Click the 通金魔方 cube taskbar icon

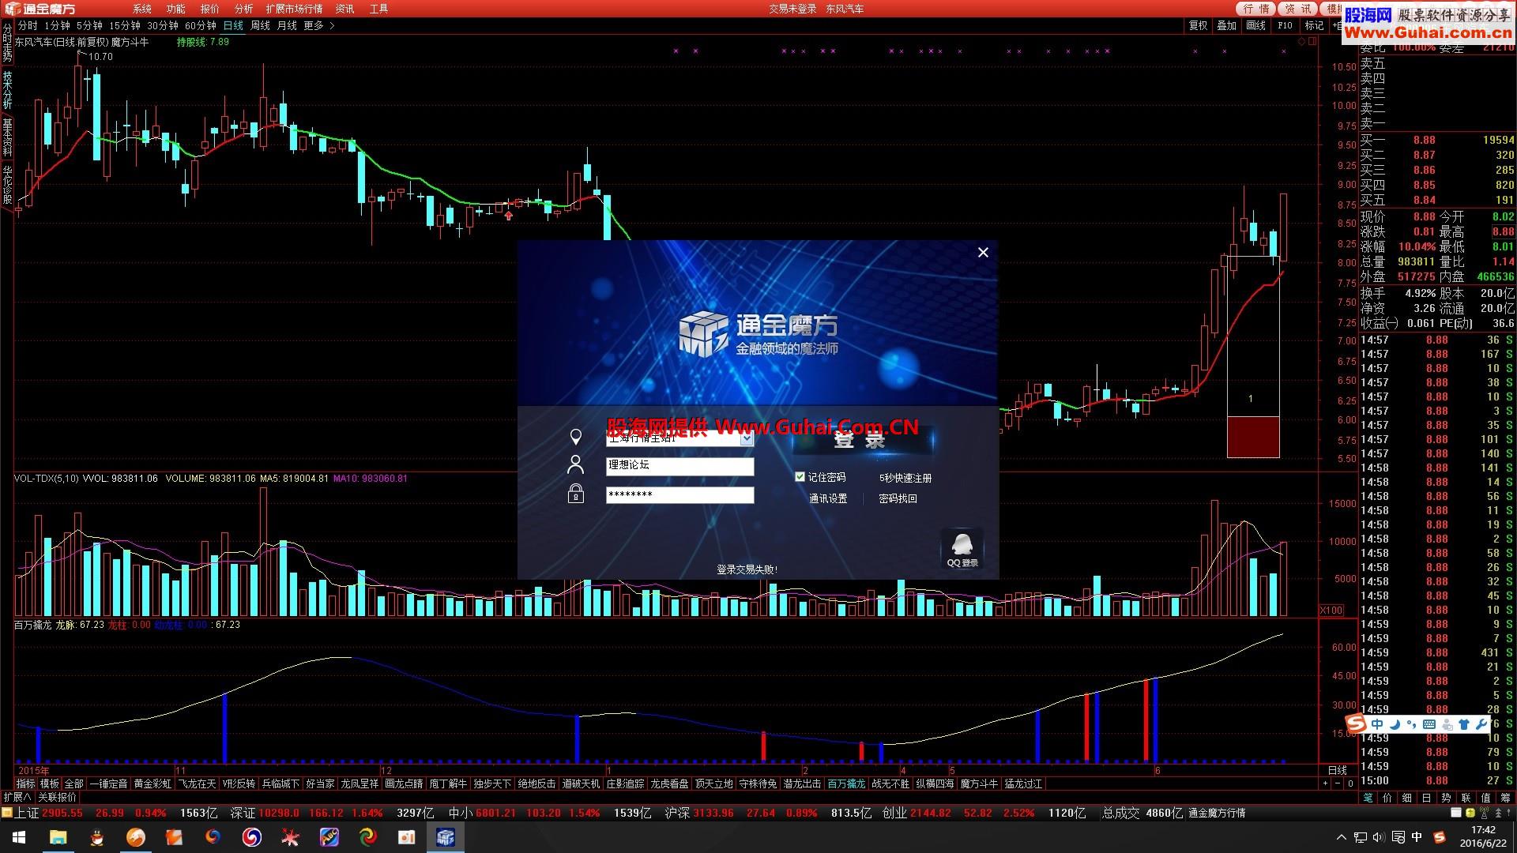click(446, 837)
